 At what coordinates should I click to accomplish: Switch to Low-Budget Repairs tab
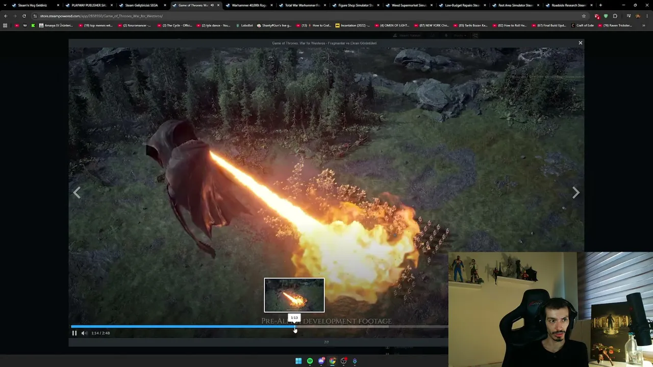462,5
